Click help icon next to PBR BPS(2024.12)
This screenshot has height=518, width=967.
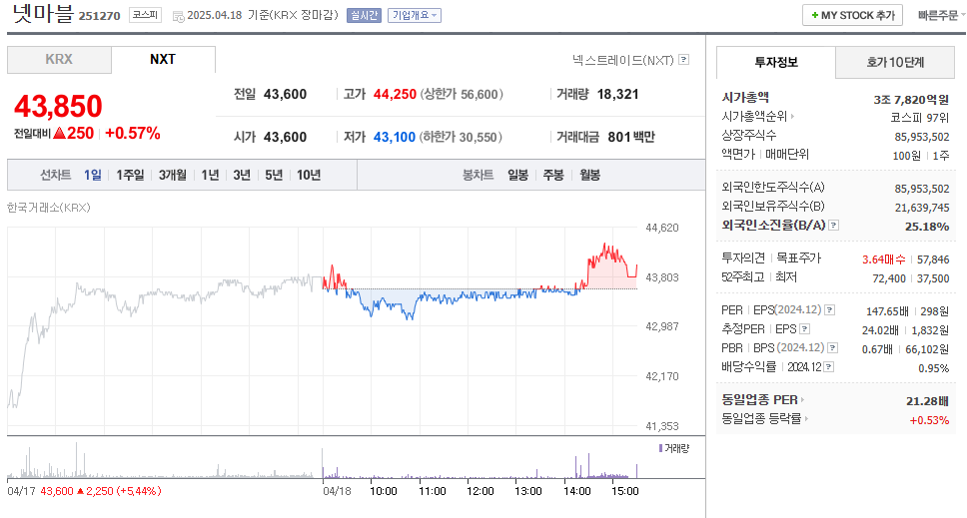pyautogui.click(x=832, y=348)
